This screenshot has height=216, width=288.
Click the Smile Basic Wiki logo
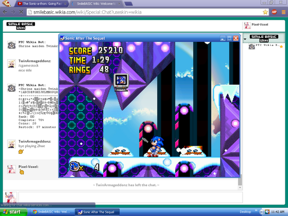coord(21,26)
